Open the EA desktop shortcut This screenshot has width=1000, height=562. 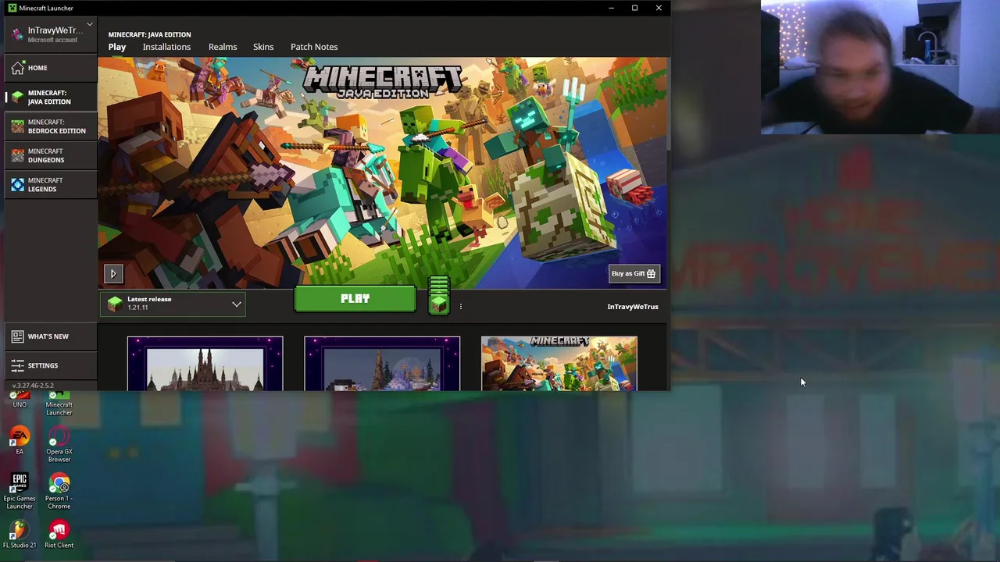click(20, 439)
